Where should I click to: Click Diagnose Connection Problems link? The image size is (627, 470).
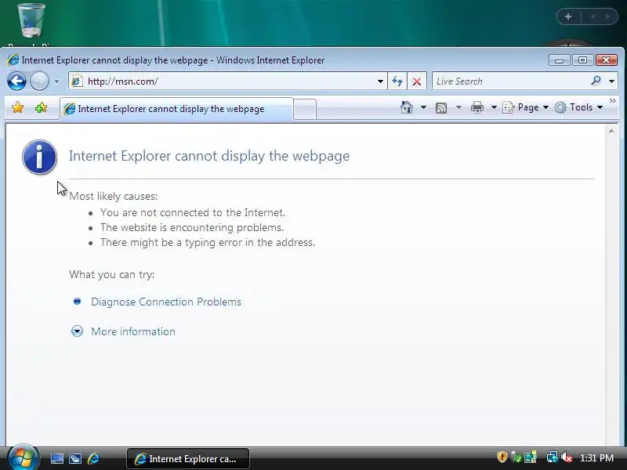tap(166, 302)
